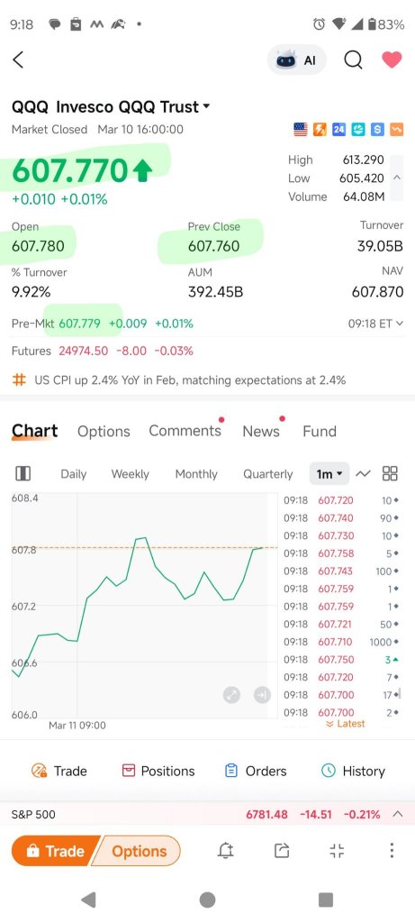The width and height of the screenshot is (415, 923).
Task: Expand the QQQ Invesco QQQ Trust dropdown arrow
Action: point(206,106)
